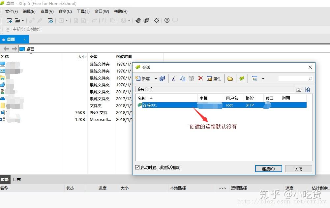
Task: Click the new folder icon in session dialog
Action: click(x=230, y=79)
